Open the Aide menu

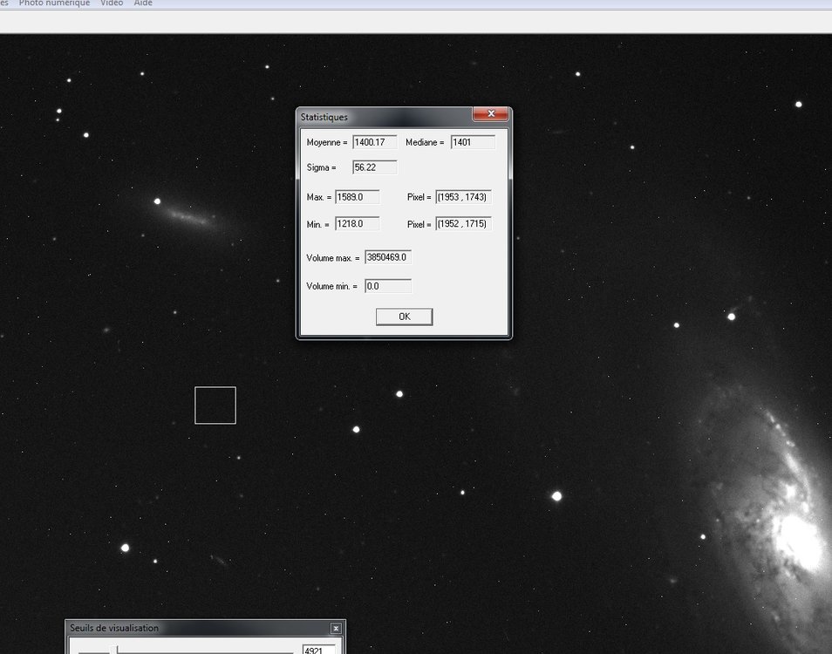pyautogui.click(x=142, y=3)
